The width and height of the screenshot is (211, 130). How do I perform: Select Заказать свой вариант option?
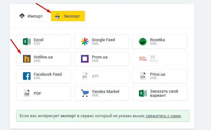click(x=160, y=93)
